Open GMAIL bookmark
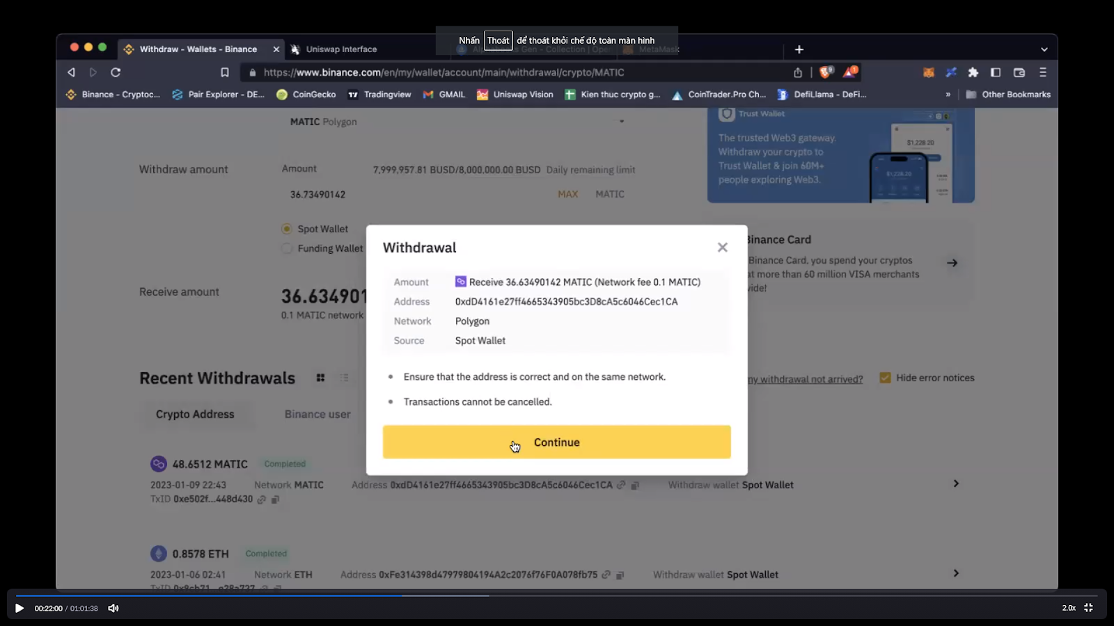 click(x=444, y=95)
